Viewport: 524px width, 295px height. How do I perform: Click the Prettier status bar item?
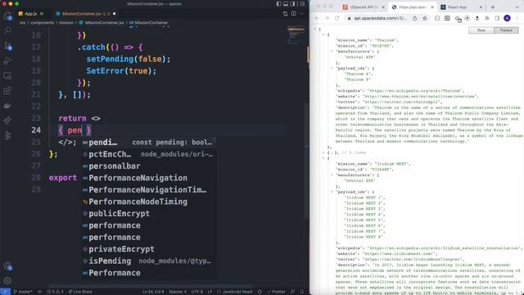(276, 292)
